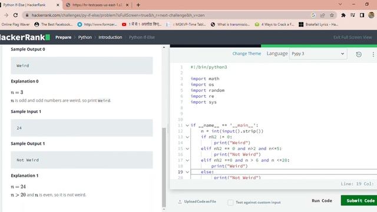Click the HackerRank logo
The image size is (377, 212).
(25, 37)
